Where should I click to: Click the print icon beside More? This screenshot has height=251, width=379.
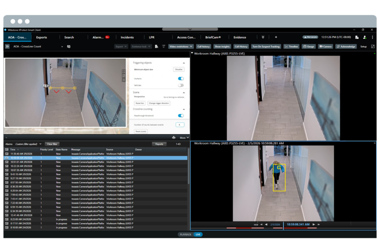coord(174,138)
